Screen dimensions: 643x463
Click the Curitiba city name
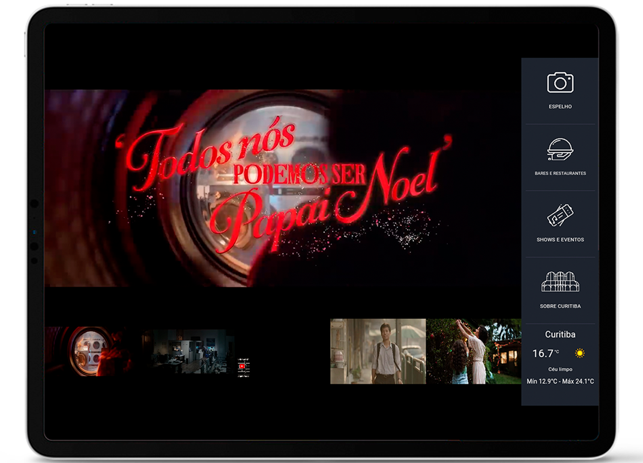(x=560, y=334)
